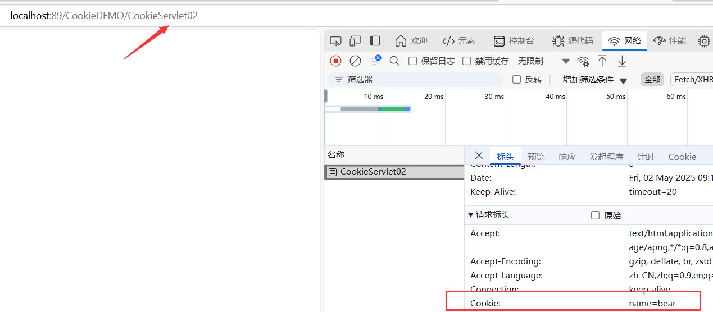Enable 禁用缓存 disable cache checkbox
The width and height of the screenshot is (713, 312).
(466, 61)
